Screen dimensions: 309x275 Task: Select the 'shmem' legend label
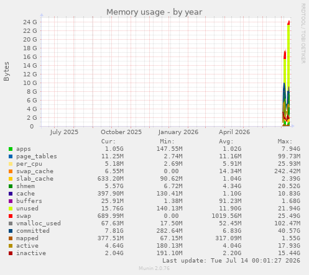click(x=25, y=186)
